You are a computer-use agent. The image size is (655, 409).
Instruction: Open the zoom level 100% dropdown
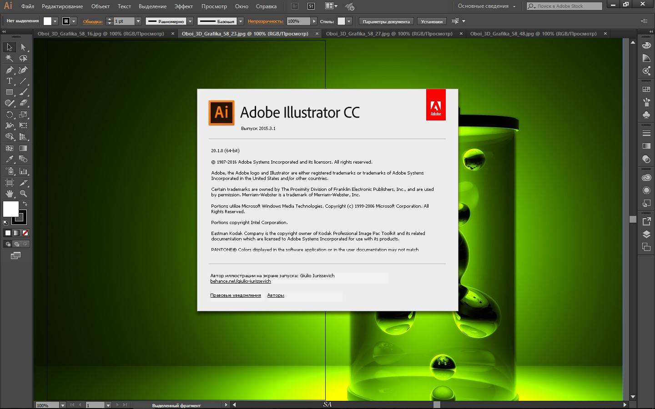(63, 405)
